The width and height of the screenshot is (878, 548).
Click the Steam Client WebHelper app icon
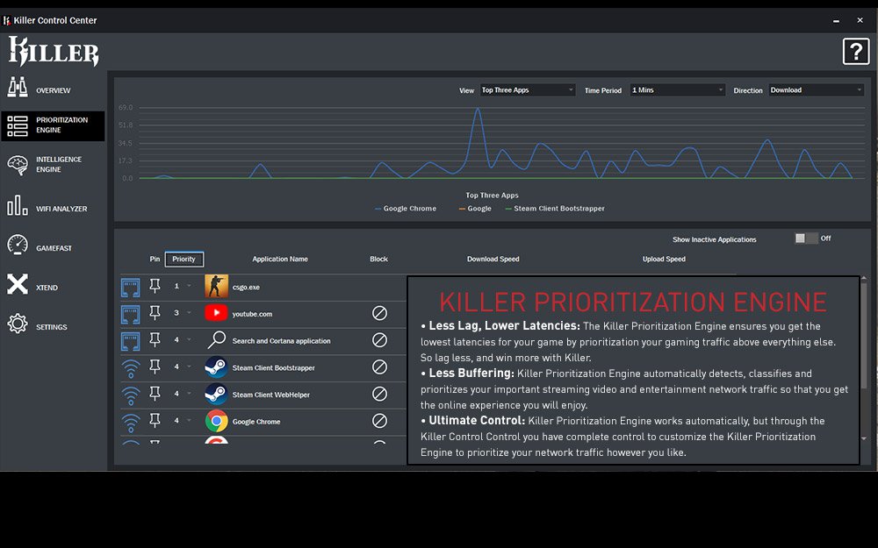pos(216,395)
